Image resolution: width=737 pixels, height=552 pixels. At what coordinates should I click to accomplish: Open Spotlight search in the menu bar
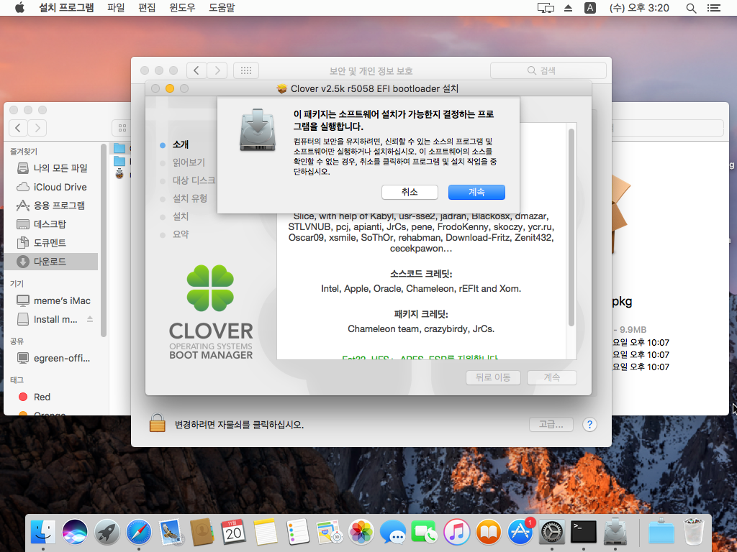pyautogui.click(x=691, y=7)
